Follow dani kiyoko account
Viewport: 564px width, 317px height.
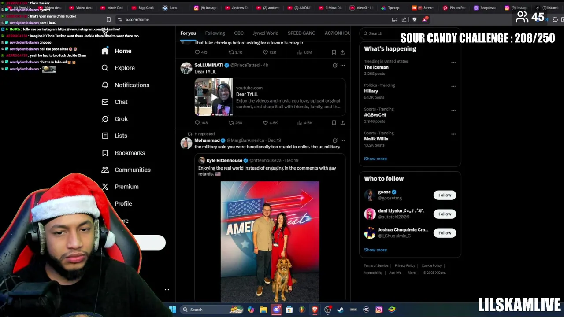pyautogui.click(x=445, y=214)
